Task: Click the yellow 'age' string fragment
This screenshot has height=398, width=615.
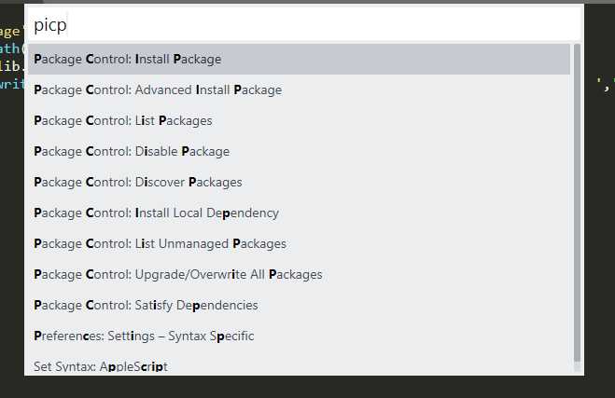Action: pyautogui.click(x=12, y=30)
